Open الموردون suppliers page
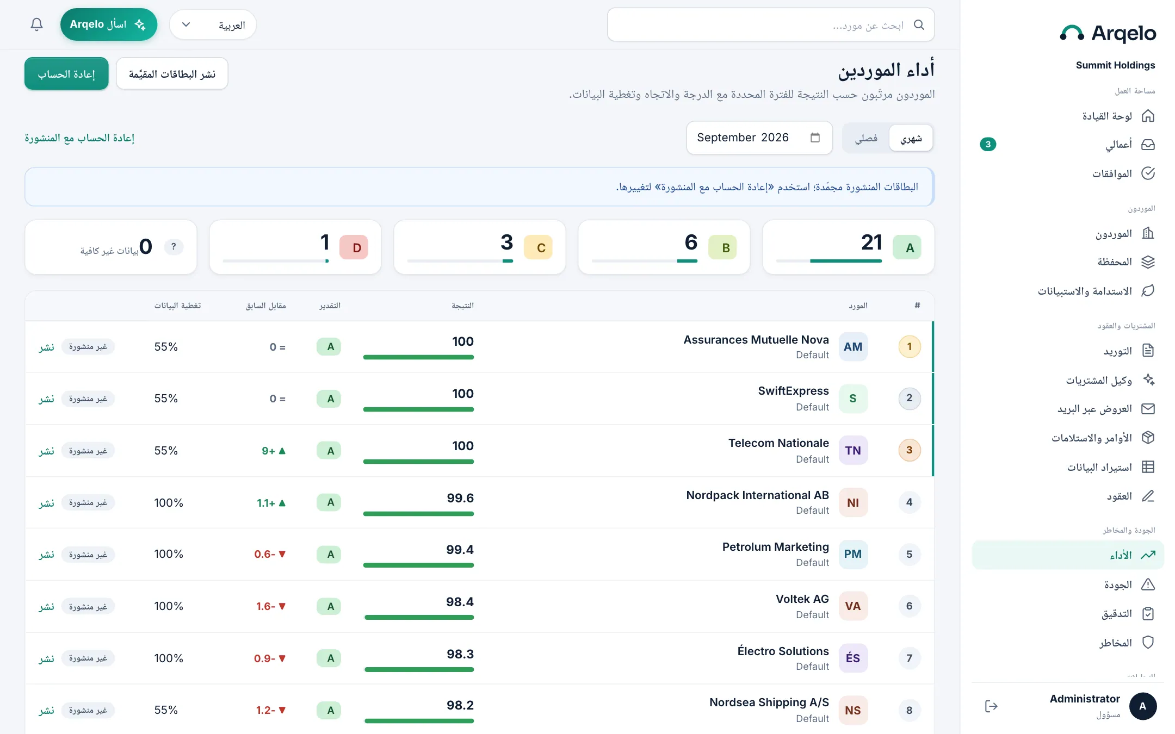This screenshot has height=734, width=1175. point(1068,234)
